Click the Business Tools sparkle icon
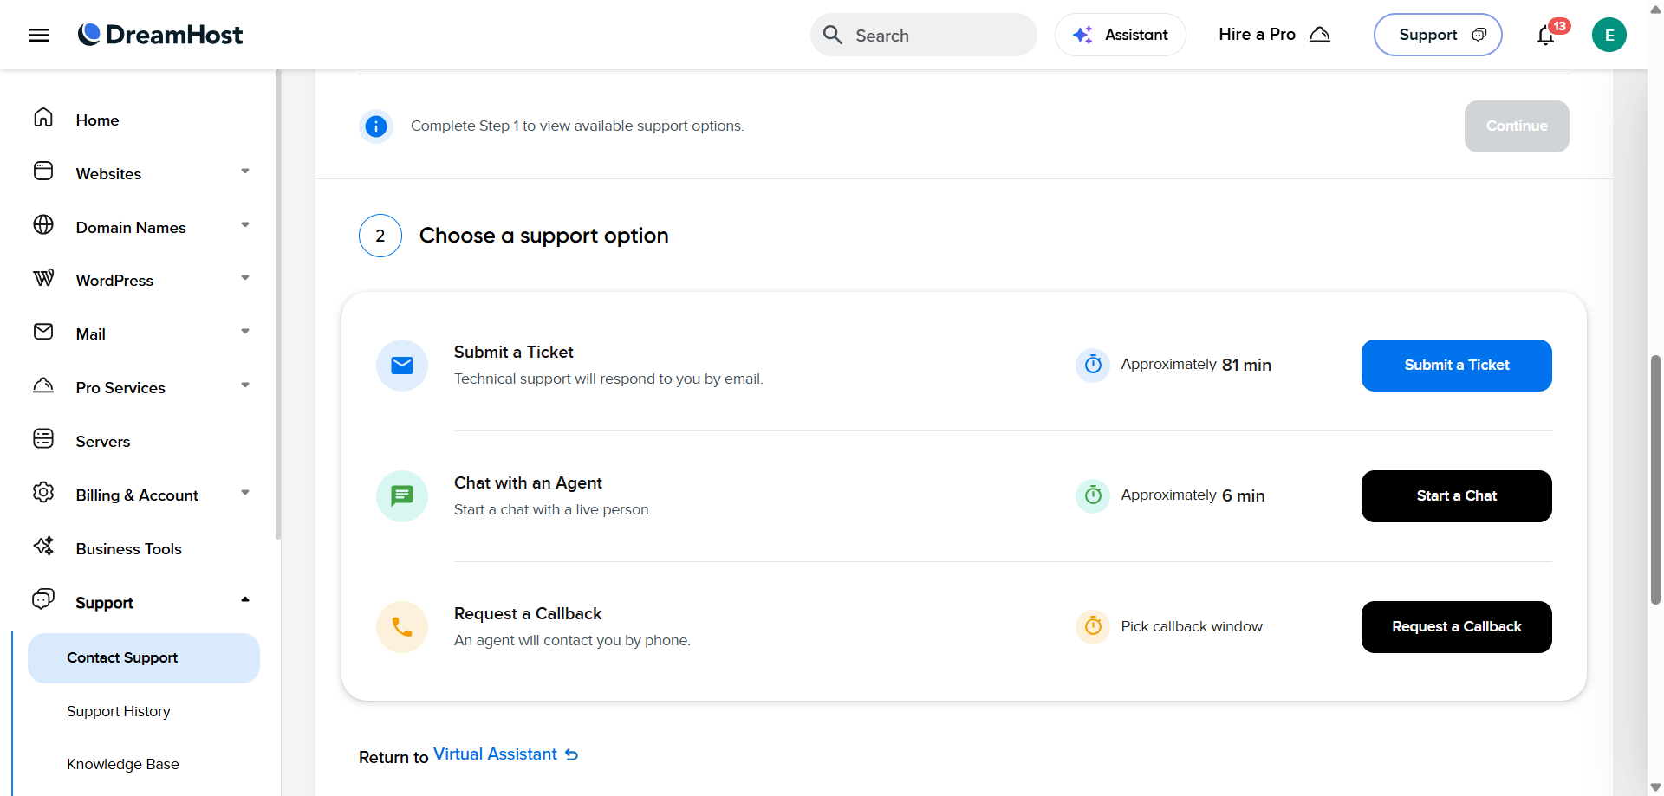 pyautogui.click(x=43, y=546)
